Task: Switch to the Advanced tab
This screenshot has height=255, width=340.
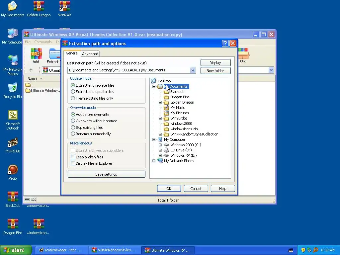Action: (x=90, y=54)
